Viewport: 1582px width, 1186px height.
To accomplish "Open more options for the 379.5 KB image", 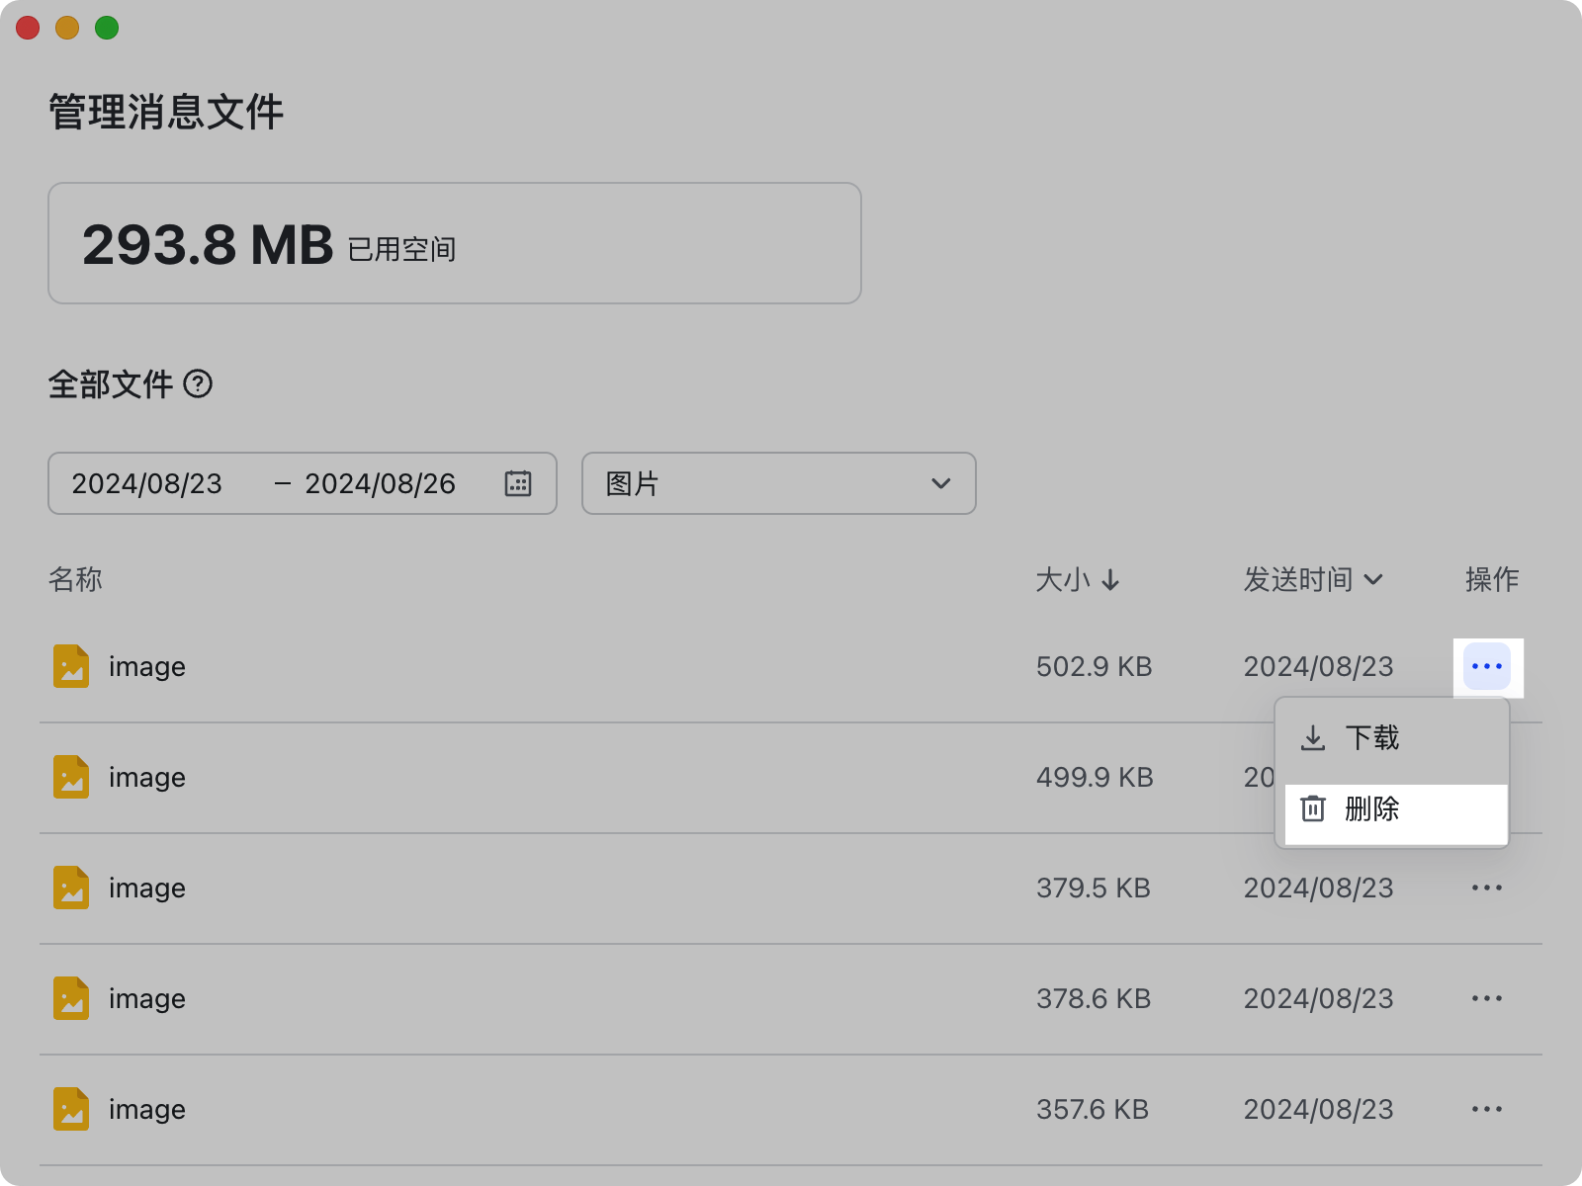I will 1486,888.
